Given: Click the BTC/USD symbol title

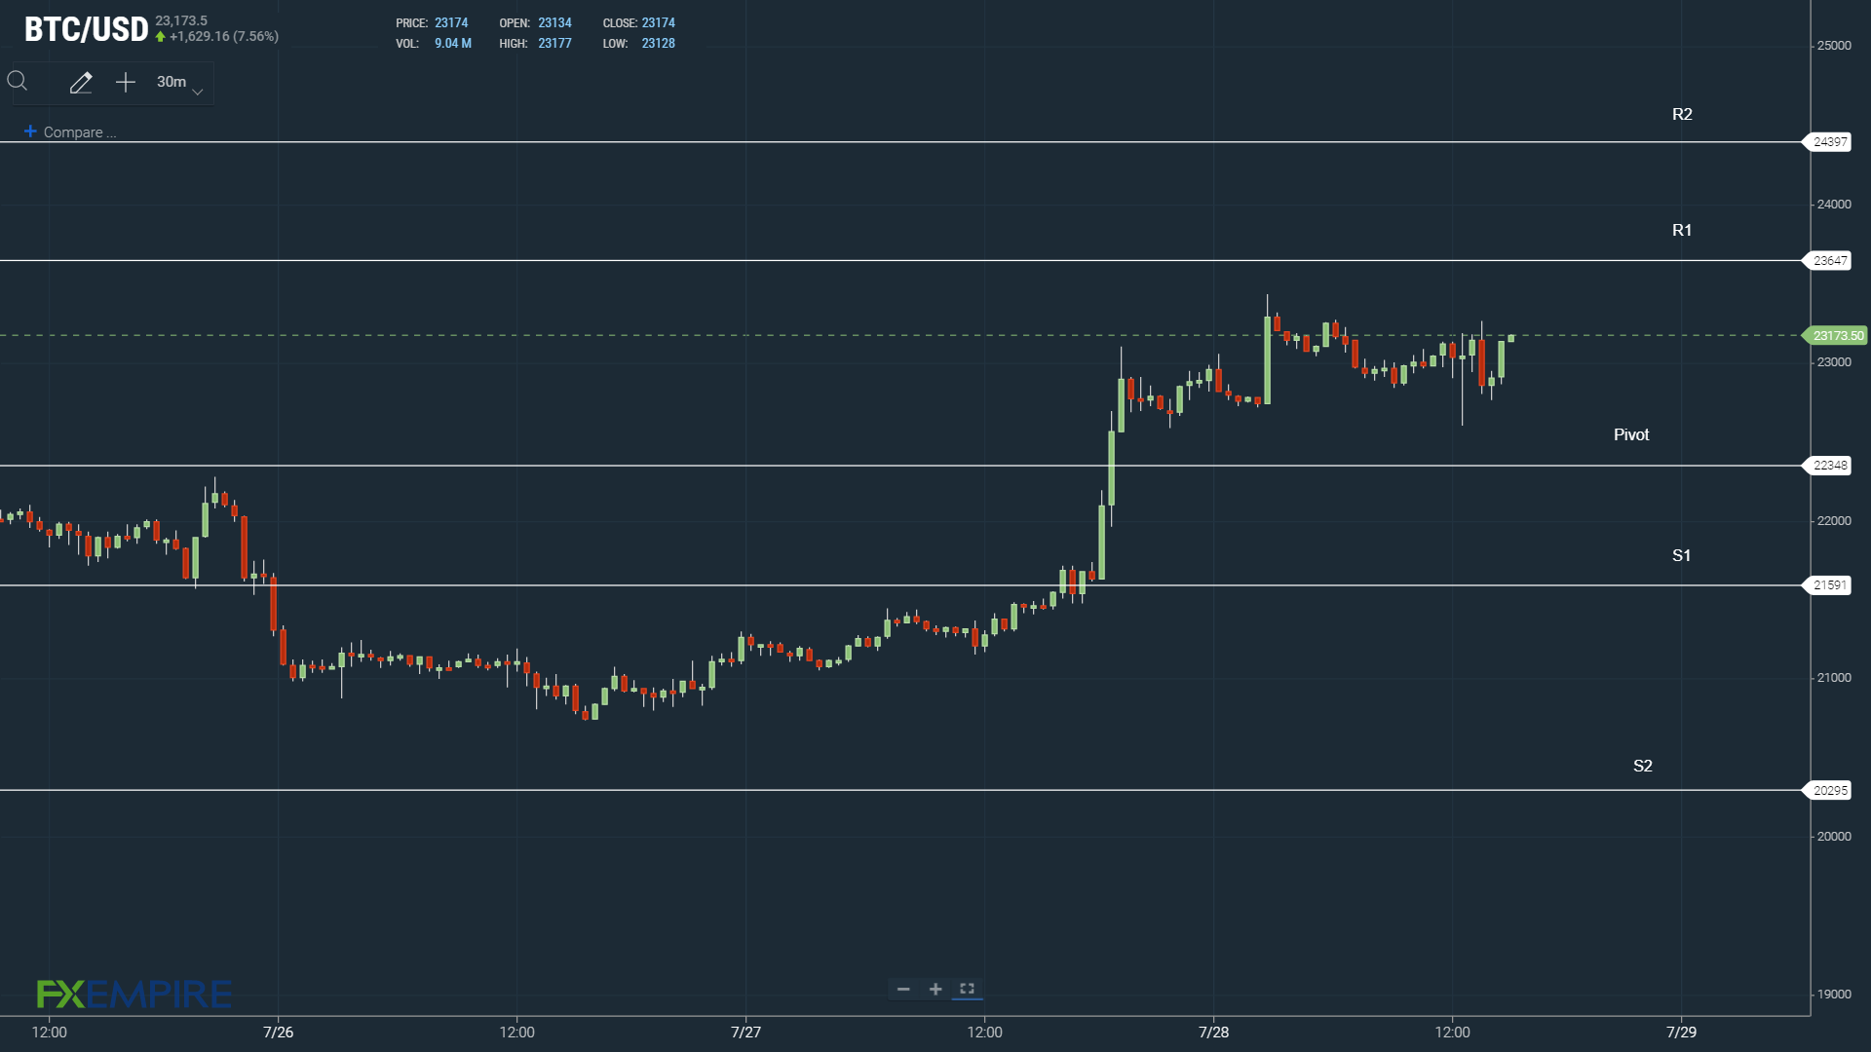Looking at the screenshot, I should click(86, 29).
